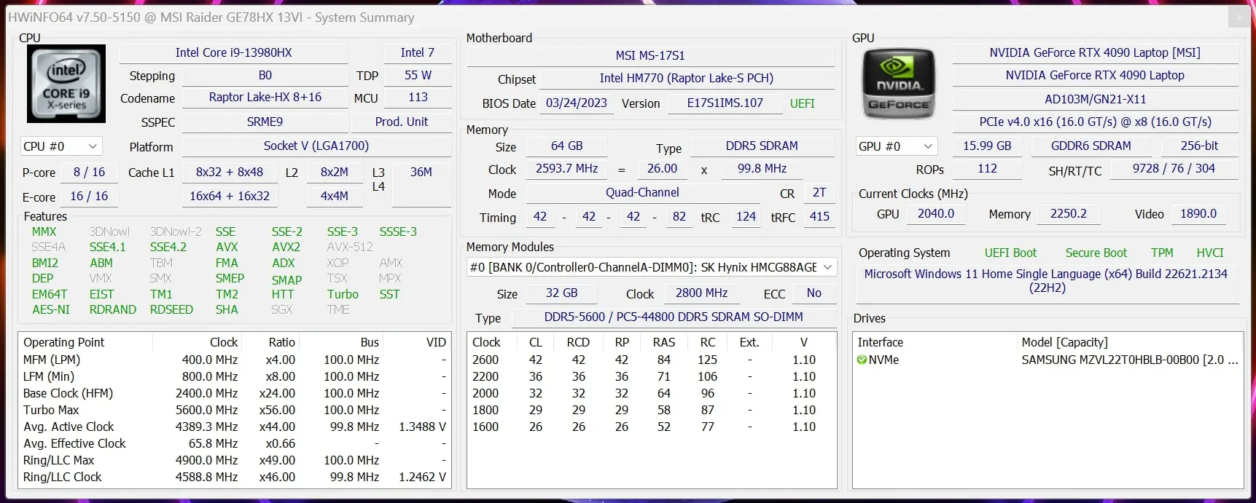Click the Raptor Lake-HX 8+16 codename field
This screenshot has width=1256, height=503.
click(265, 97)
